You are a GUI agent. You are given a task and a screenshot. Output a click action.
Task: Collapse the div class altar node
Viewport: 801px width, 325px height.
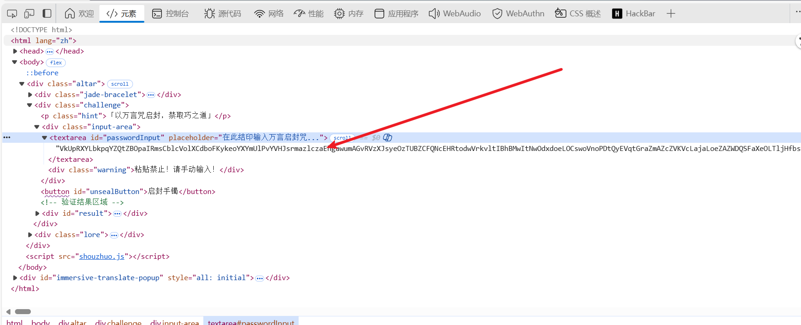(22, 84)
